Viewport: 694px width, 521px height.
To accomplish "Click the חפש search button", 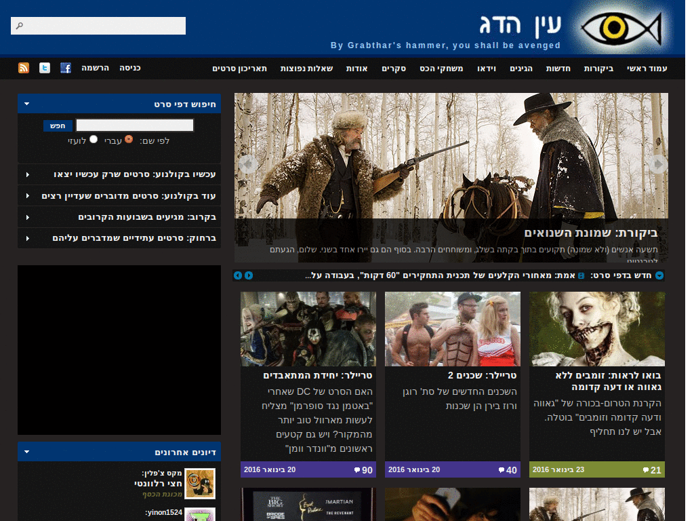I will tap(58, 126).
